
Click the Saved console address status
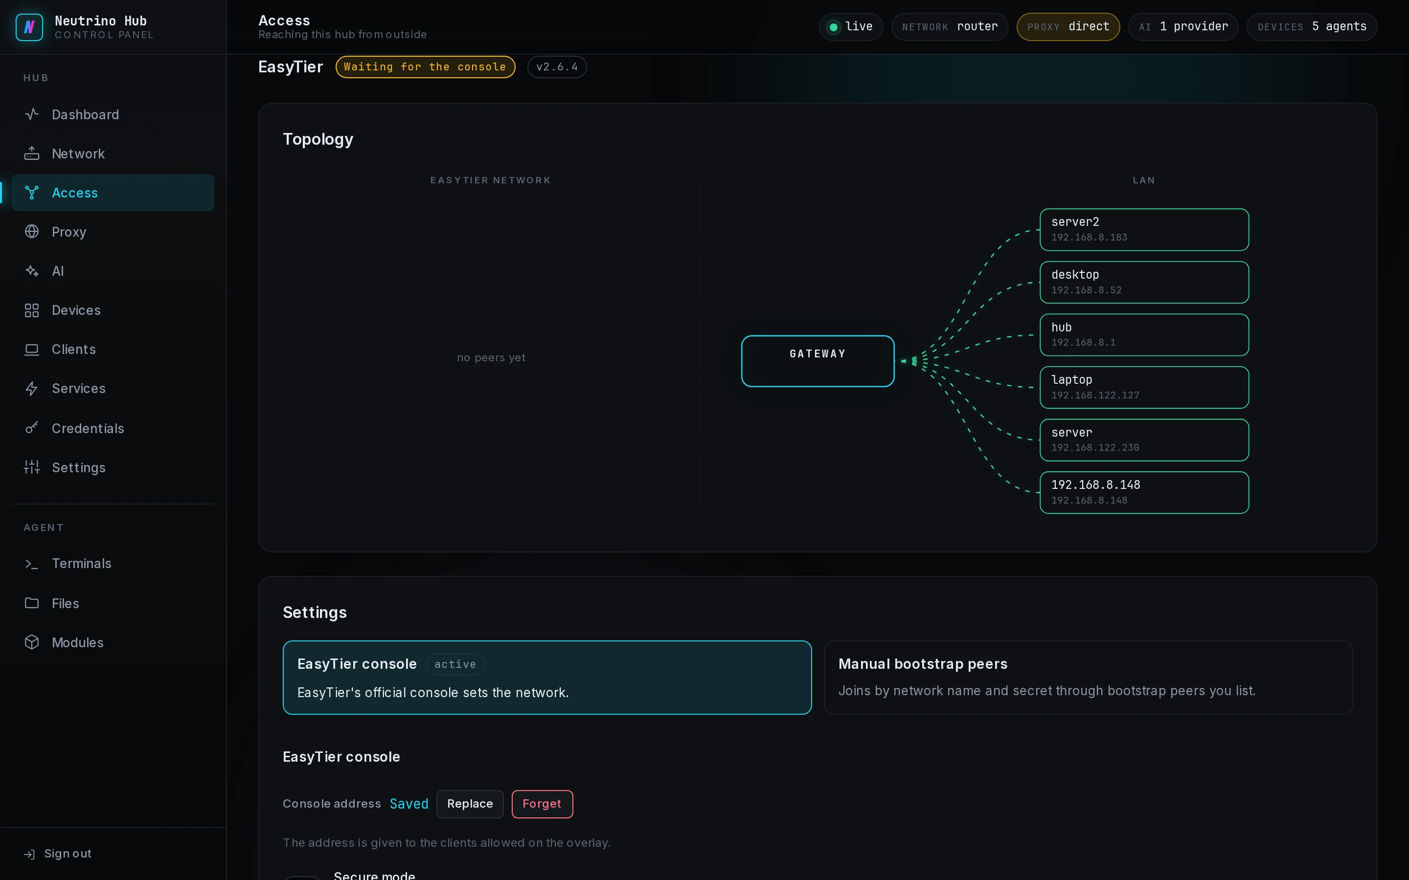[x=409, y=804]
